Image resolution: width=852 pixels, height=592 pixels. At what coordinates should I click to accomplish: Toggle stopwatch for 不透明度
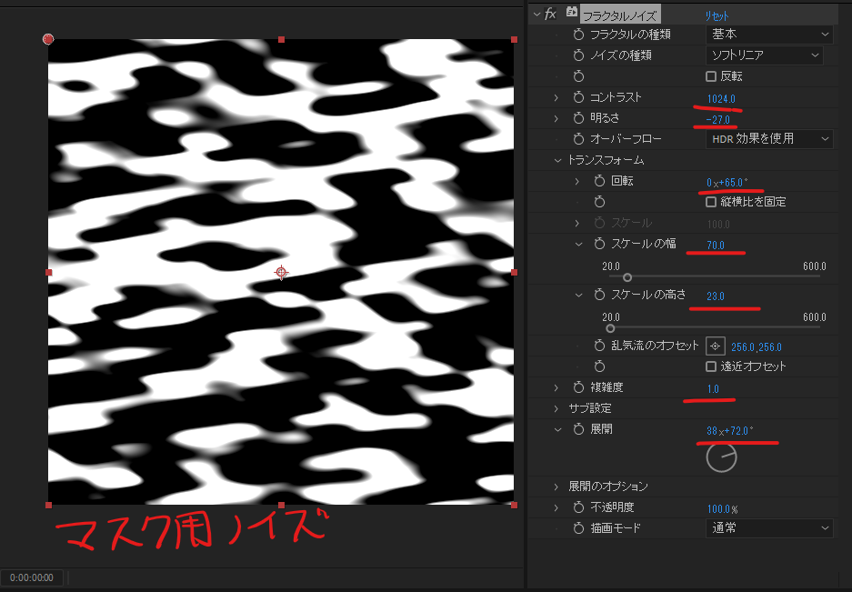pos(578,507)
